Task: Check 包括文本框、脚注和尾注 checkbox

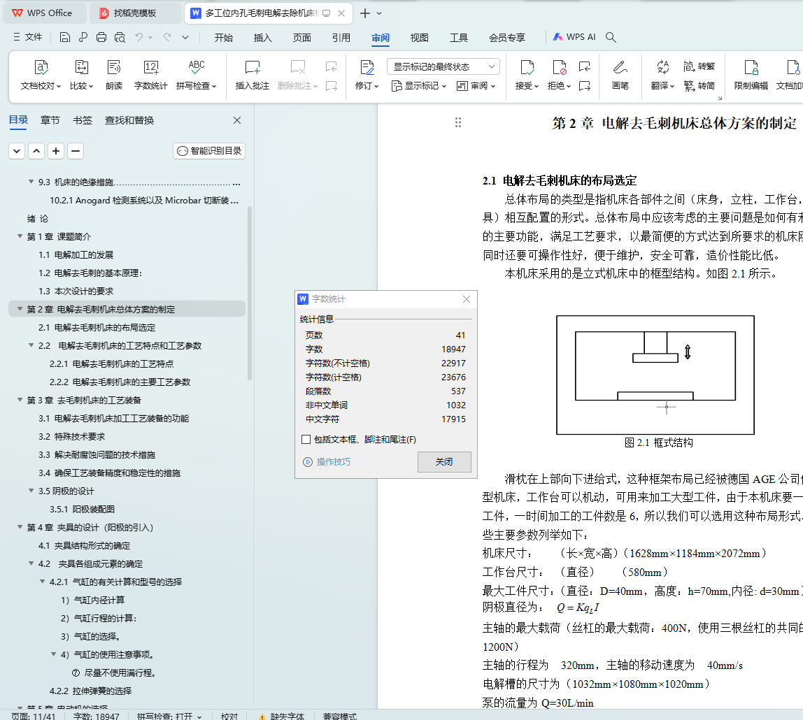Action: 306,439
